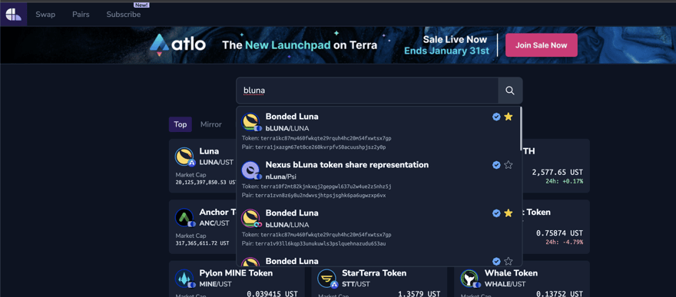Image resolution: width=676 pixels, height=297 pixels.
Task: Favorite the Nexus bLuna token share result
Action: (x=509, y=165)
